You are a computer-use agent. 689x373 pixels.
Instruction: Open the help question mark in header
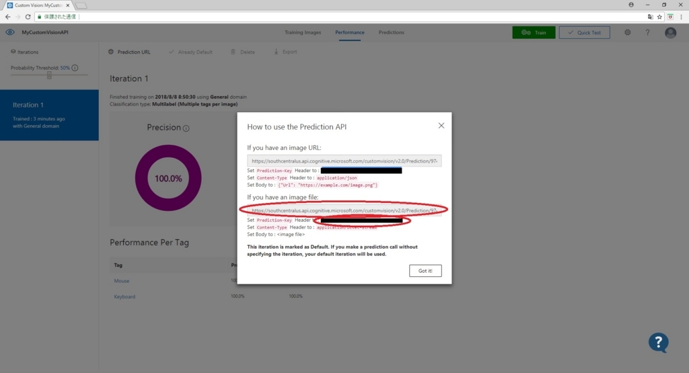pyautogui.click(x=647, y=32)
